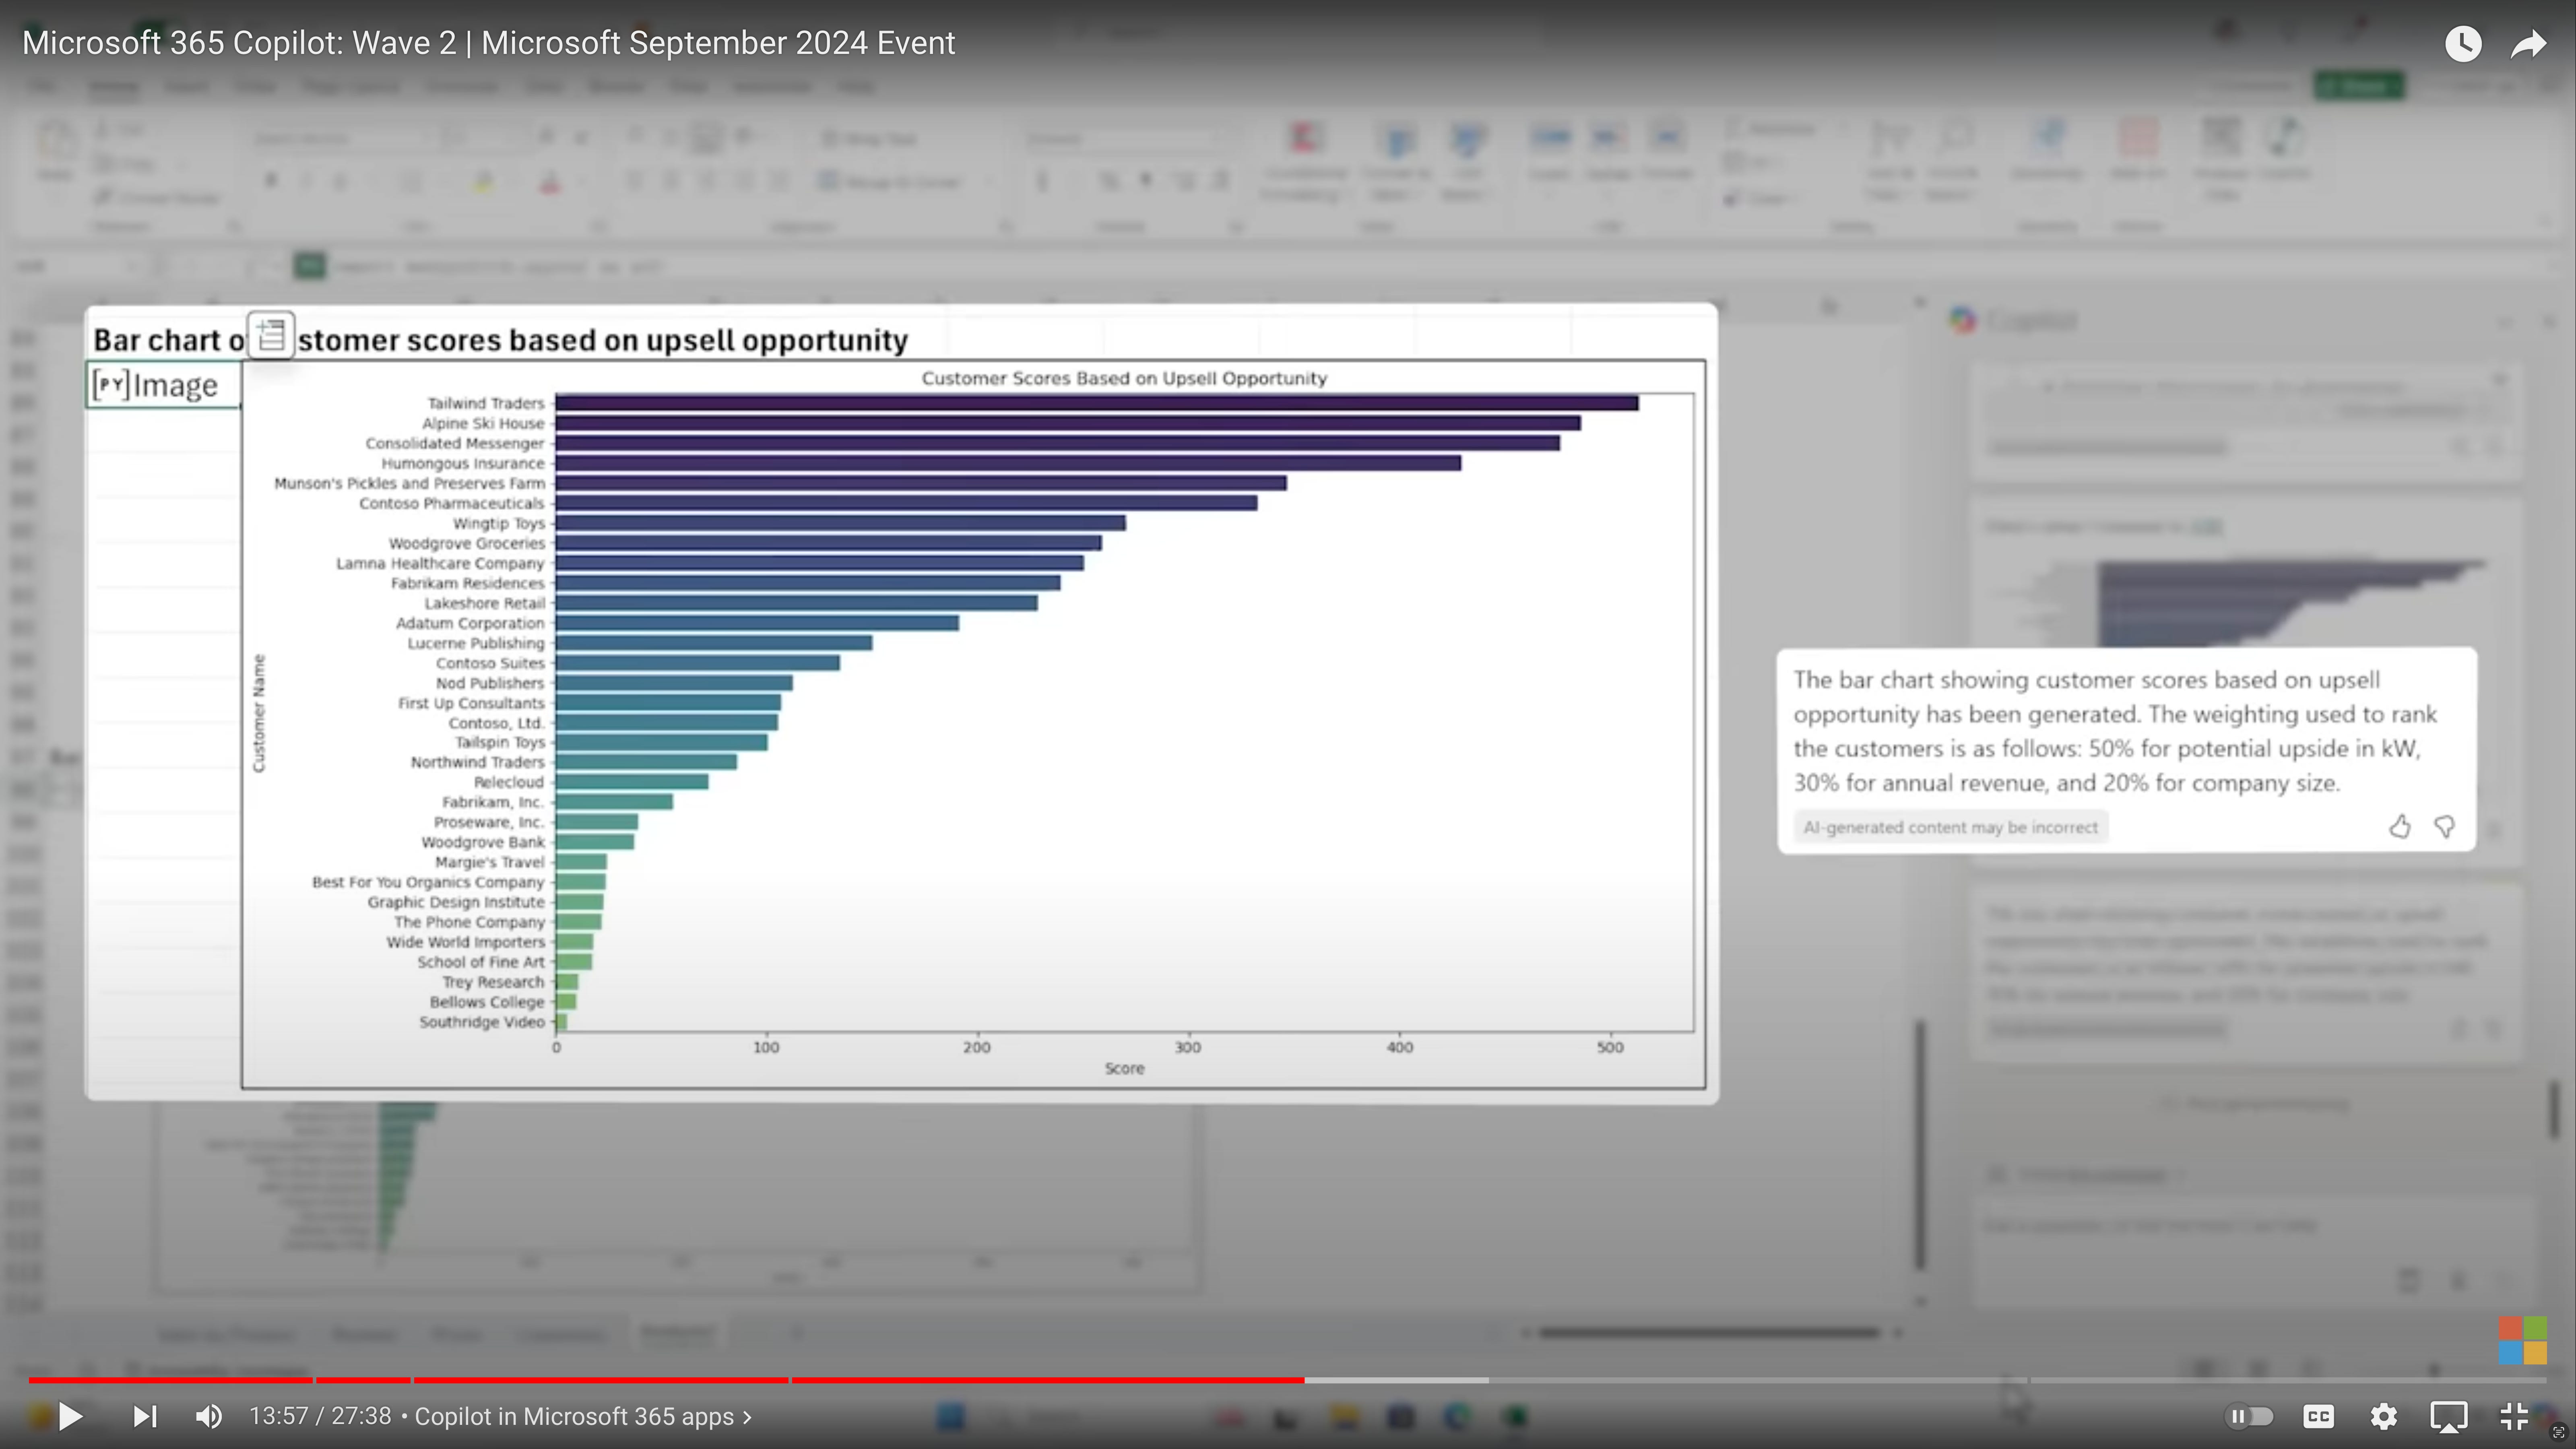Image resolution: width=2576 pixels, height=1449 pixels.
Task: Click the 'Consolidated Messenger' bar label
Action: tap(455, 443)
